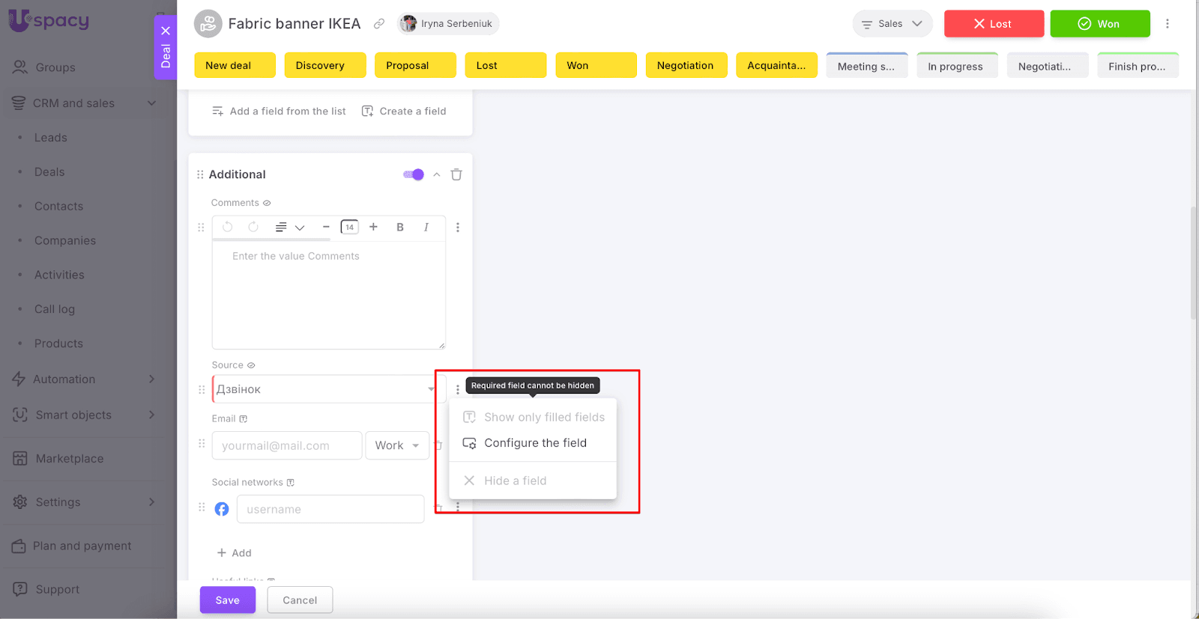The width and height of the screenshot is (1199, 619).
Task: Open the email type Work dropdown
Action: (397, 445)
